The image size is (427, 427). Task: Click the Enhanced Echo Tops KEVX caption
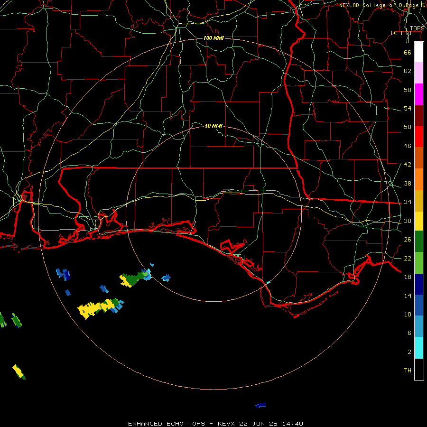215,424
